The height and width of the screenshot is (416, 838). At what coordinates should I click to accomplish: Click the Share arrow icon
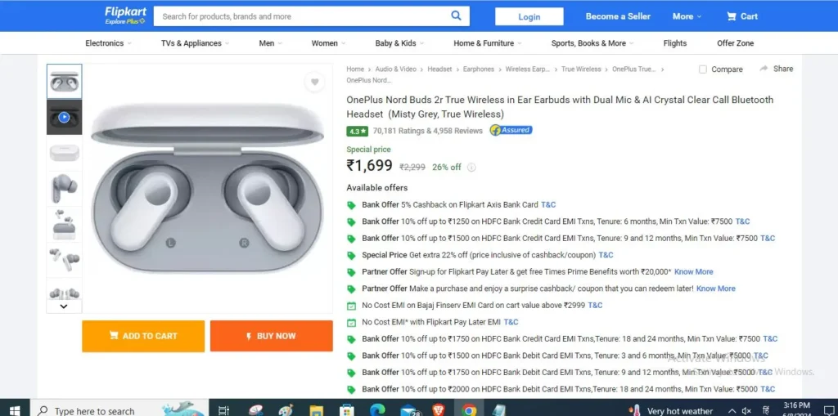[x=764, y=69]
